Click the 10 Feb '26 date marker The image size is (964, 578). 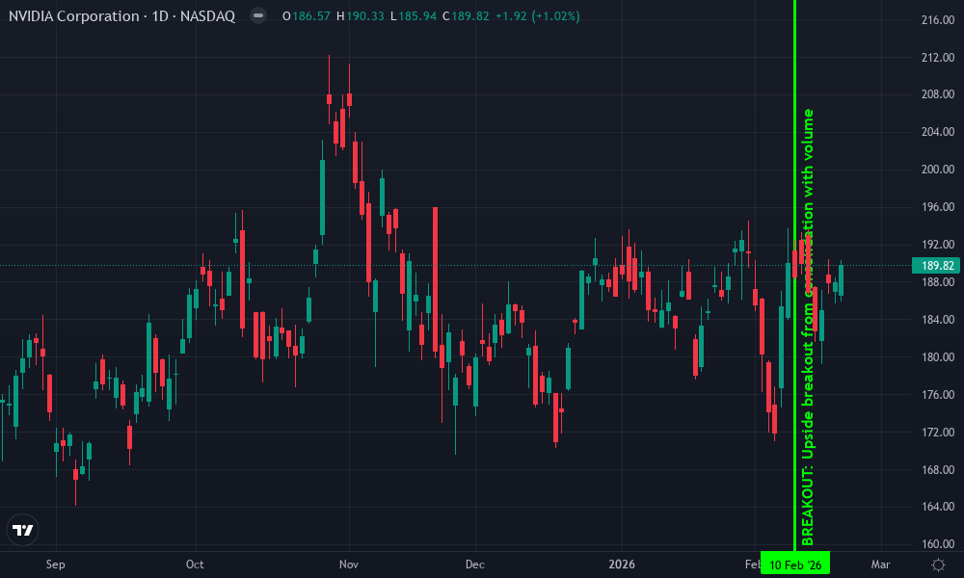coord(796,565)
